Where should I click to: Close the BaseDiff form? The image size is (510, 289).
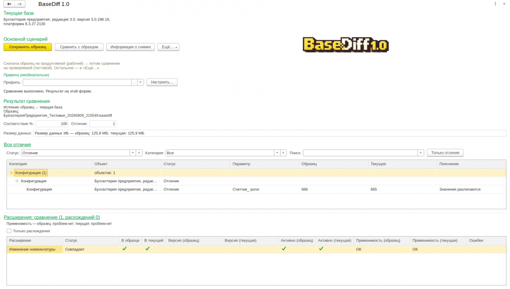click(x=504, y=4)
